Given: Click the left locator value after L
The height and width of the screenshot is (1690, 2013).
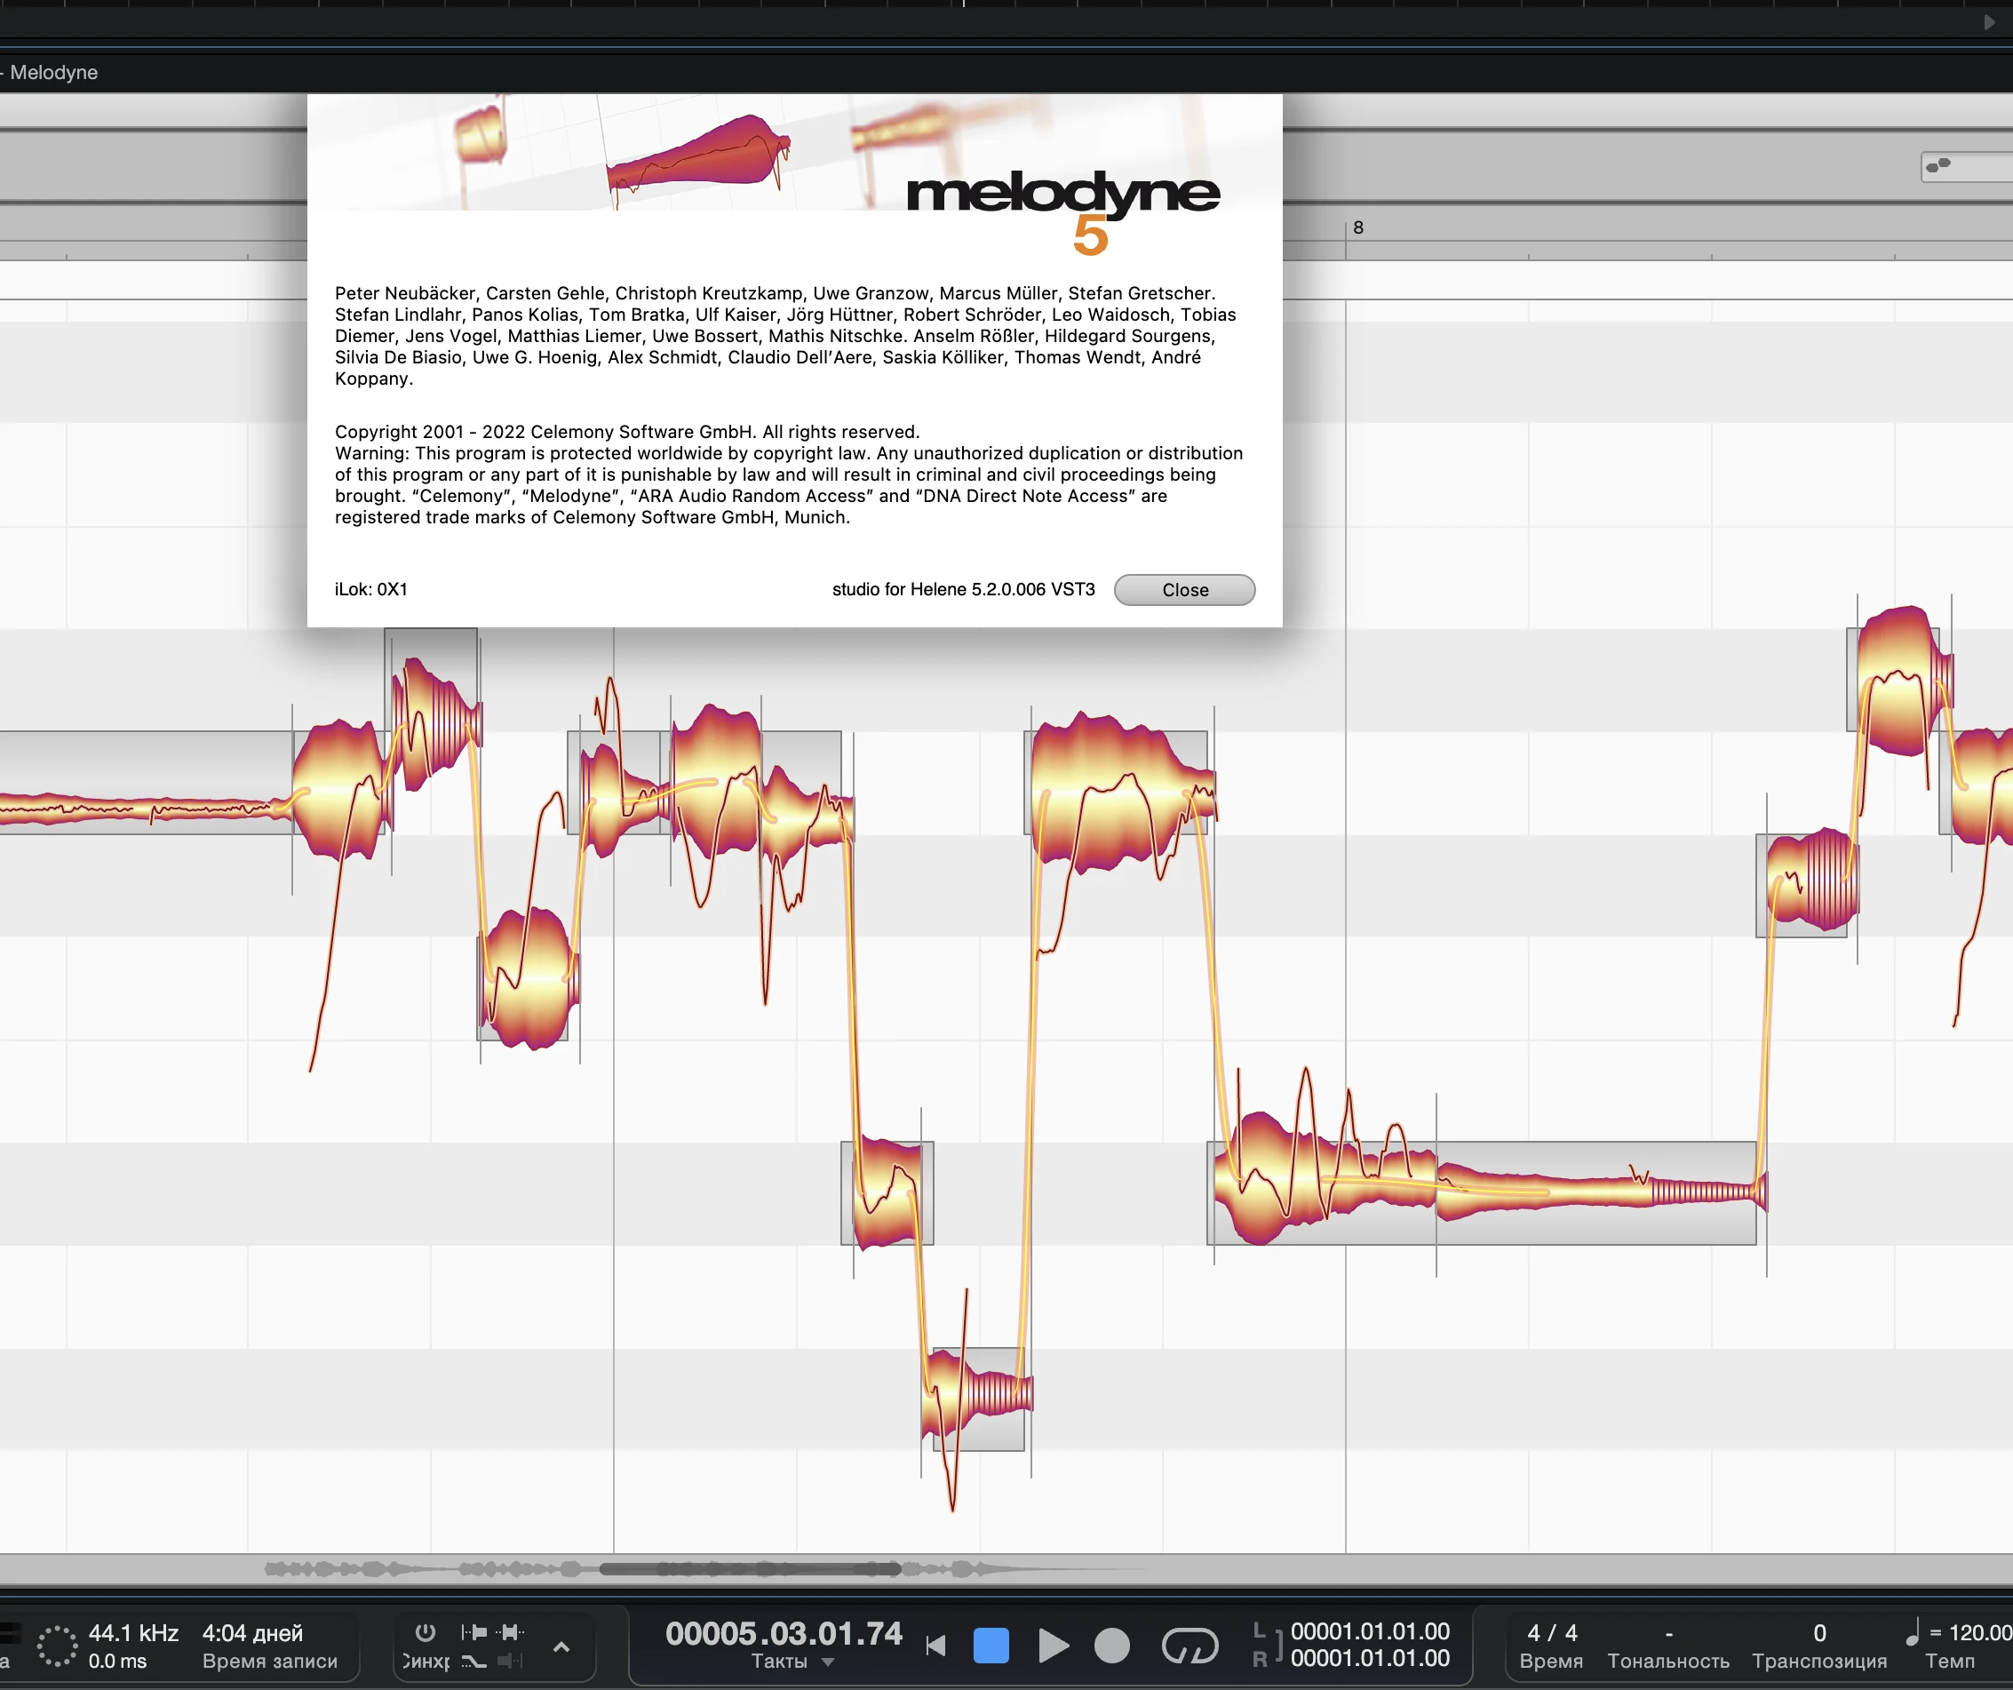Looking at the screenshot, I should click(x=1370, y=1631).
